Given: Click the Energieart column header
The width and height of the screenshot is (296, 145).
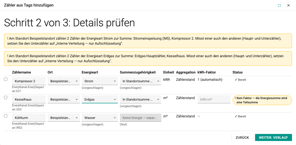Looking at the screenshot, I should pyautogui.click(x=90, y=72).
